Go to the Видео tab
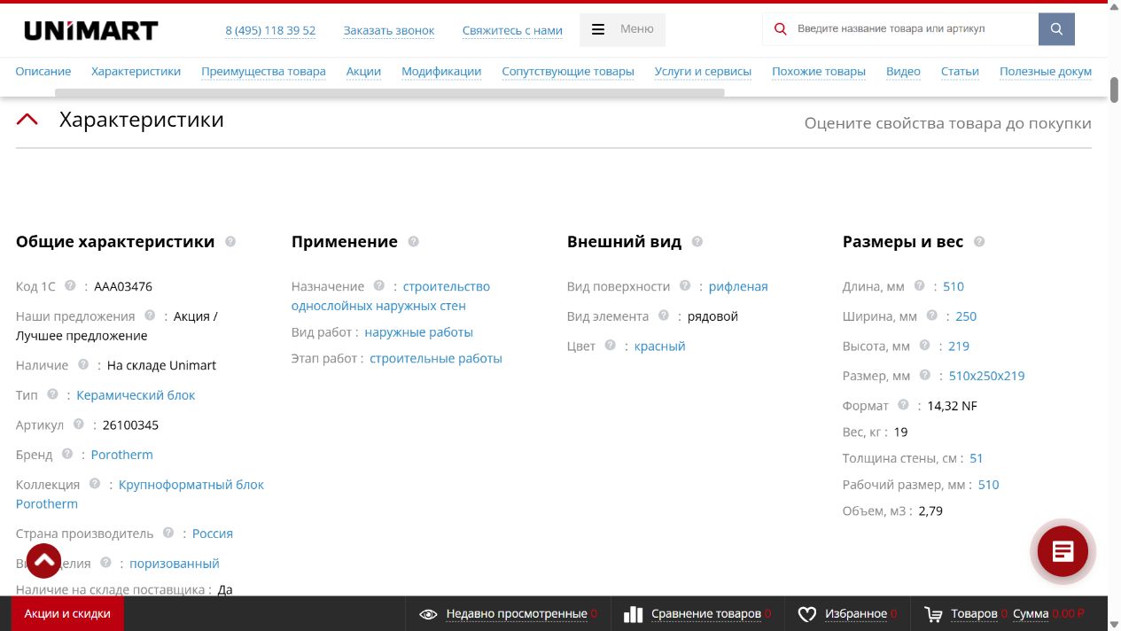Viewport: 1121px width, 631px height. click(903, 71)
